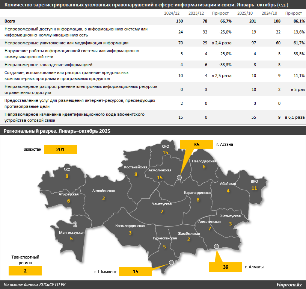Screen dimensions: 306x289
Task: Click the Finprom.kz logo text
Action: point(289,285)
